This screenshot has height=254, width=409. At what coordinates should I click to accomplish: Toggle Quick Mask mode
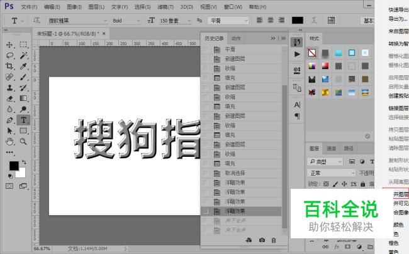(x=9, y=186)
